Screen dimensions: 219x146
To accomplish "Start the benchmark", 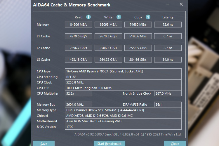I will point(109,143).
